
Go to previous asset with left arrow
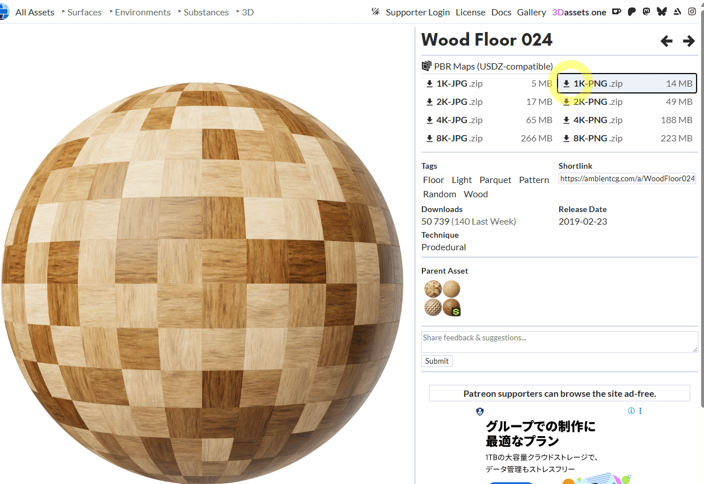pyautogui.click(x=666, y=41)
